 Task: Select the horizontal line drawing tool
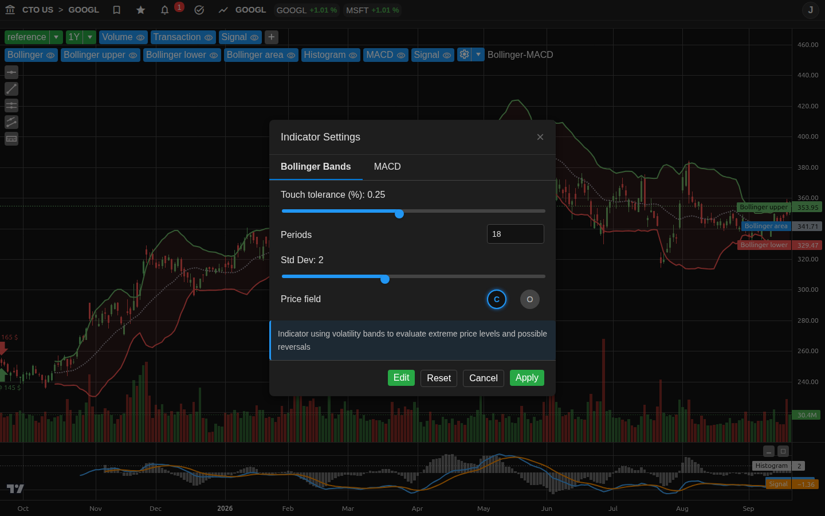click(11, 72)
